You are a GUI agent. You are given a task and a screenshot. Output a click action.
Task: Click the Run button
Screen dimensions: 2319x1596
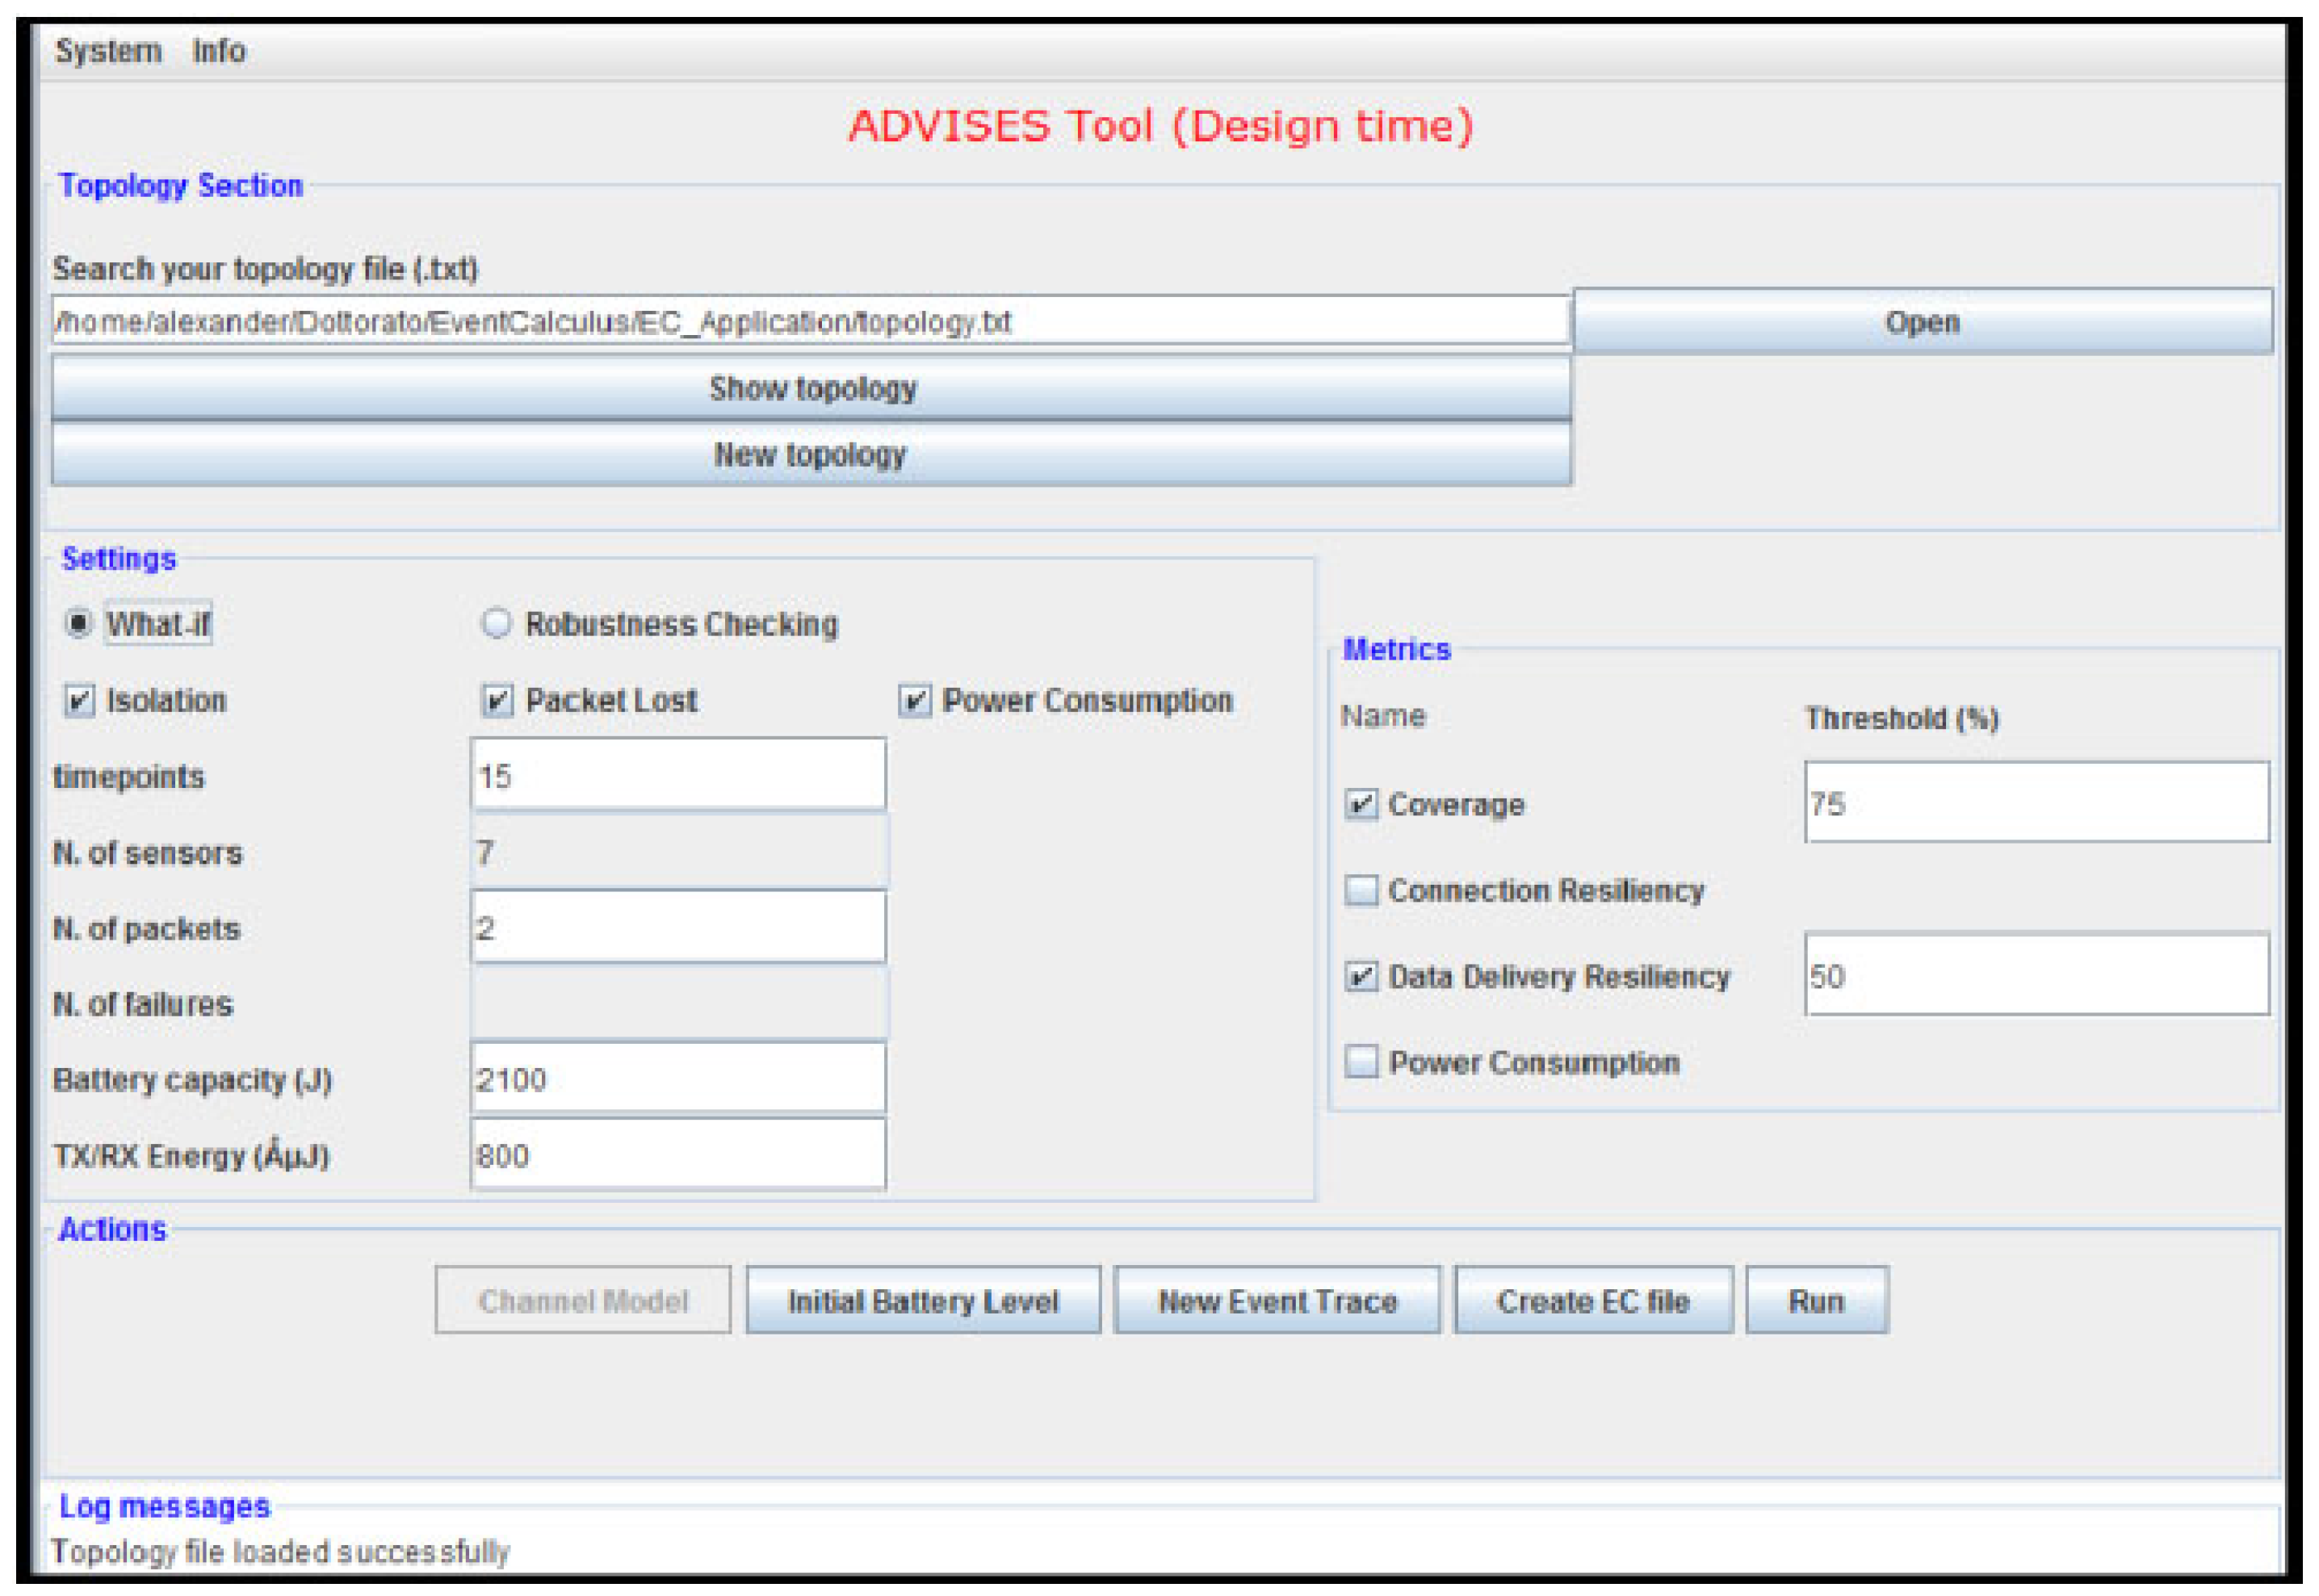tap(1815, 1300)
